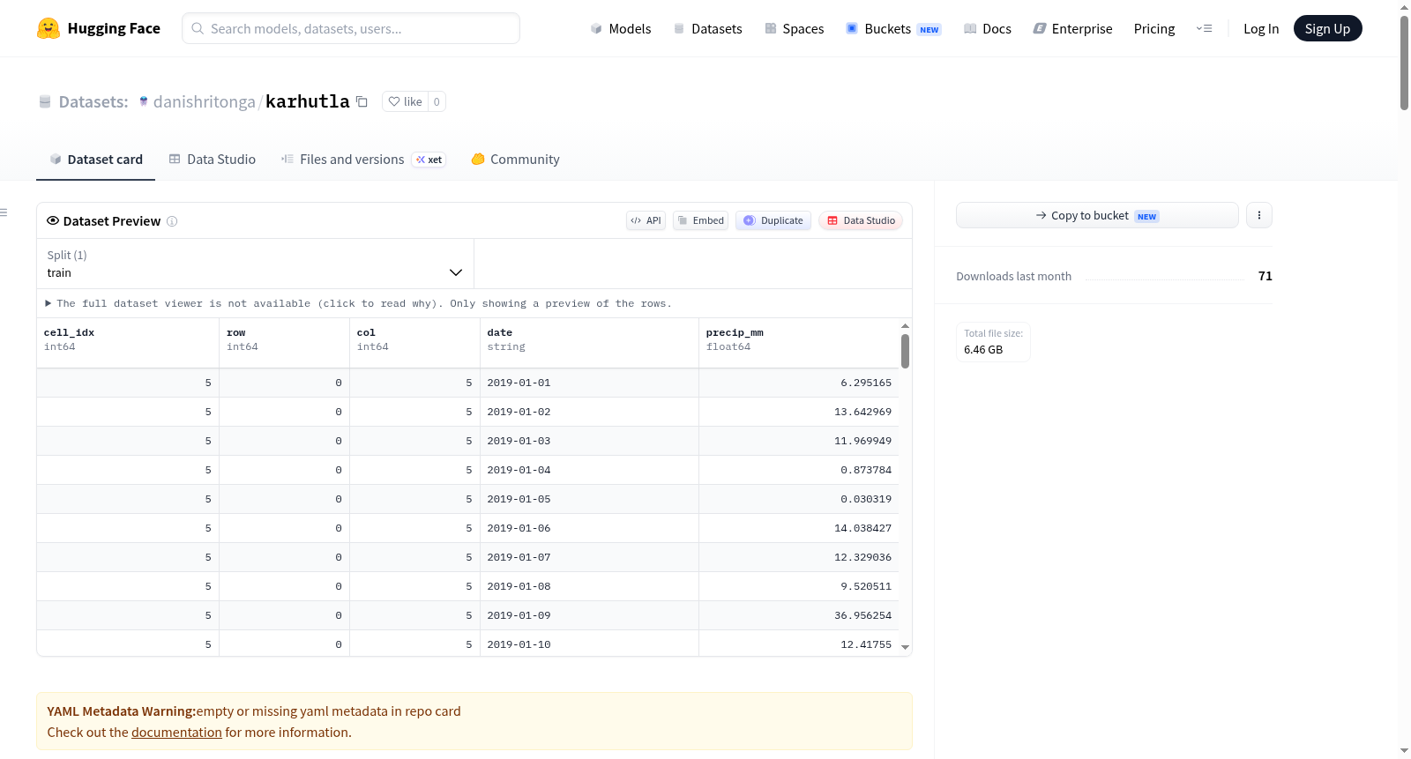1411x759 pixels.
Task: Click the downloads count 71
Action: [x=1265, y=276]
